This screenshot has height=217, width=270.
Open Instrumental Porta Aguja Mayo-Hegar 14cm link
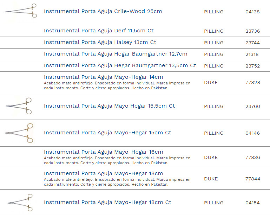point(103,77)
